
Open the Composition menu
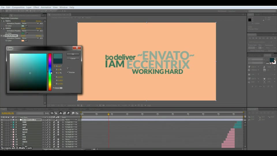point(18,8)
